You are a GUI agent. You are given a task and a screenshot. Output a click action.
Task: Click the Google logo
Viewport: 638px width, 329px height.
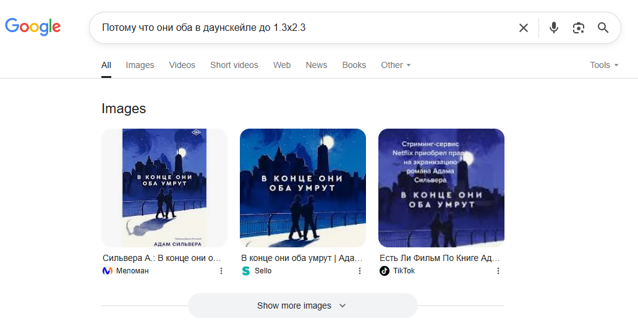click(x=33, y=27)
